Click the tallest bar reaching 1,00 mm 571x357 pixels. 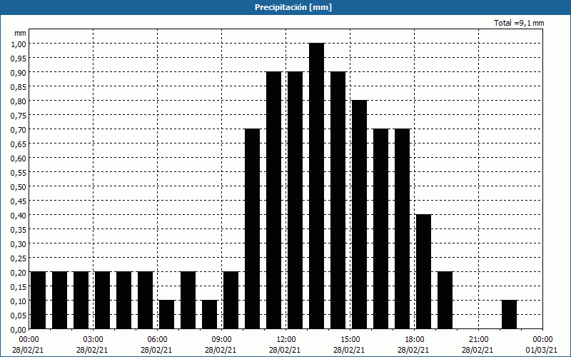(x=317, y=186)
